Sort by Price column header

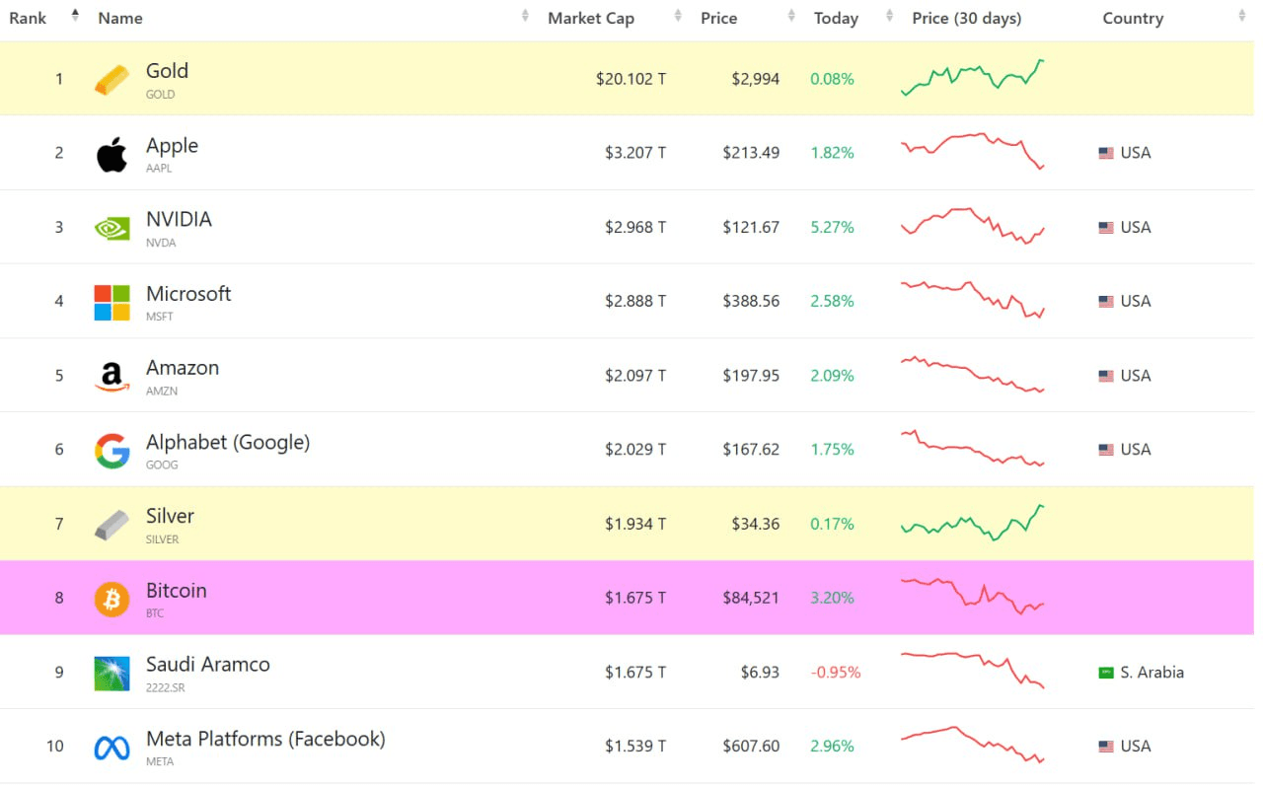coord(718,18)
